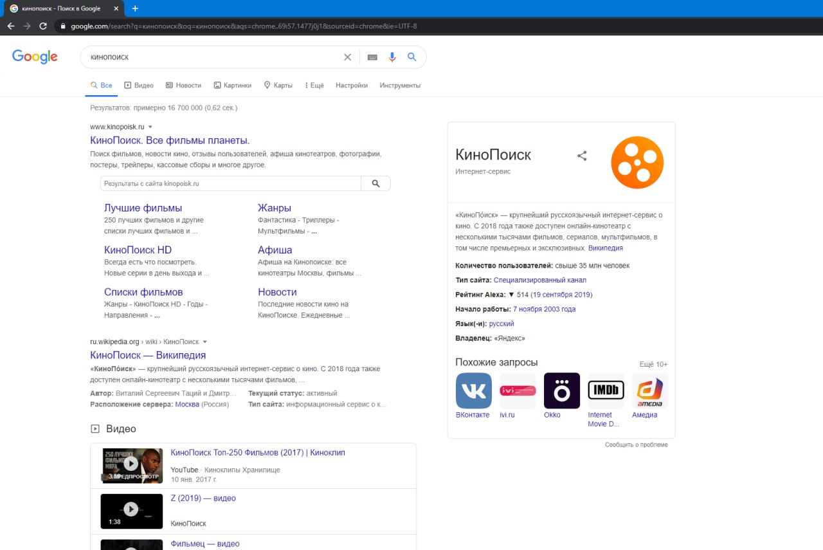The height and width of the screenshot is (550, 823).
Task: Open the Лучшие фильмы sitelink
Action: tap(143, 208)
